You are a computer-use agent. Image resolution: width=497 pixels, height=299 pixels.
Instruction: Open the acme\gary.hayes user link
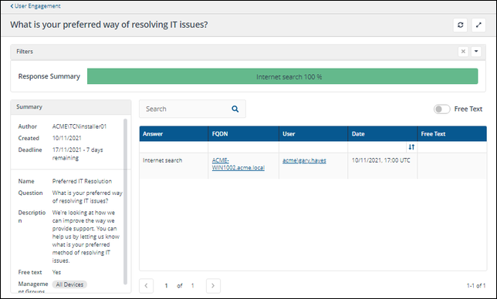[x=304, y=160]
